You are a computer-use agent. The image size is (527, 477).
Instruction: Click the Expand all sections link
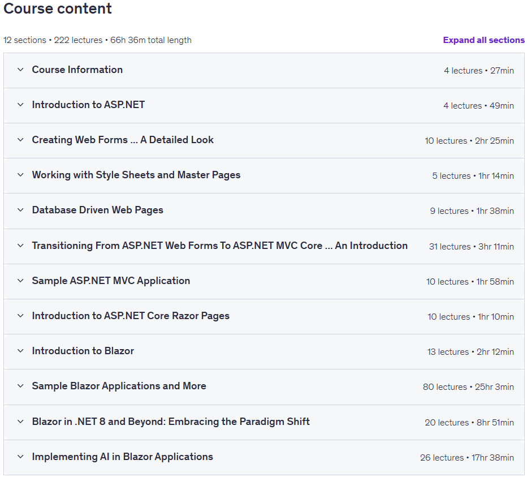point(483,40)
